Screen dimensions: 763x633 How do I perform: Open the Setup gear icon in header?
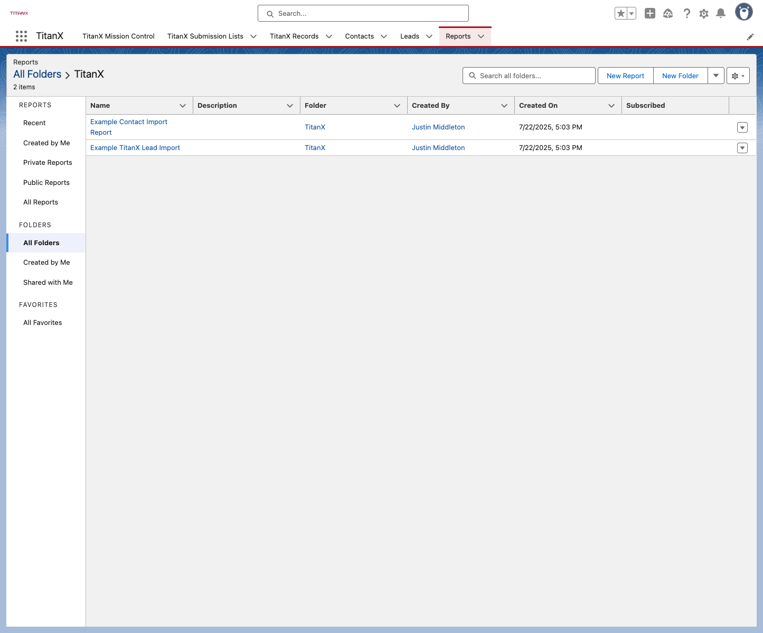click(704, 13)
